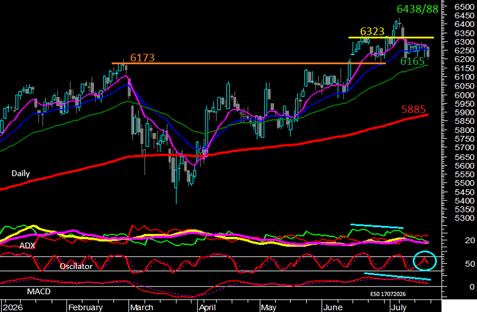Click the July label on the time axis
Viewport: 477px width, 312px height.
tap(399, 308)
